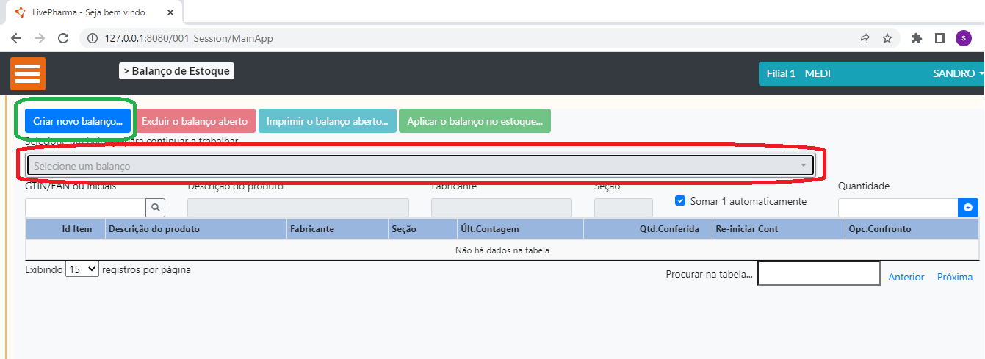
Task: Click the GTIN/EAN search magnifier icon
Action: click(x=156, y=208)
